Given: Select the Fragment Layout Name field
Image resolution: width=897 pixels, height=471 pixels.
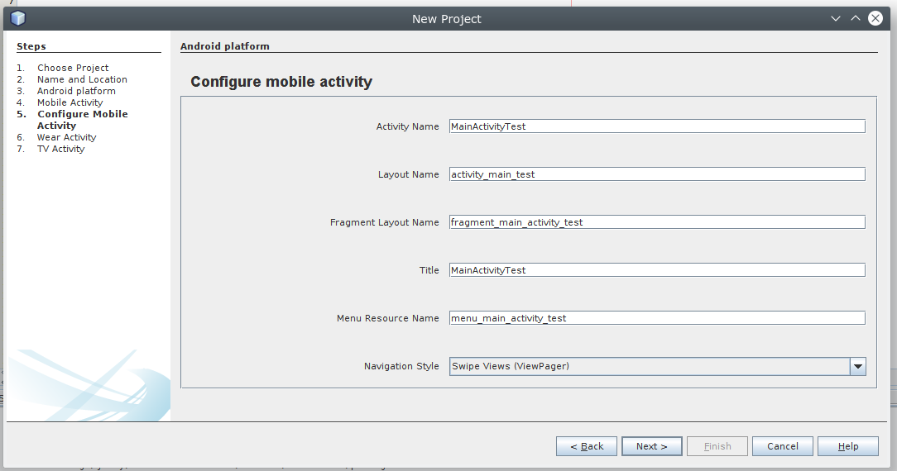Looking at the screenshot, I should (657, 222).
